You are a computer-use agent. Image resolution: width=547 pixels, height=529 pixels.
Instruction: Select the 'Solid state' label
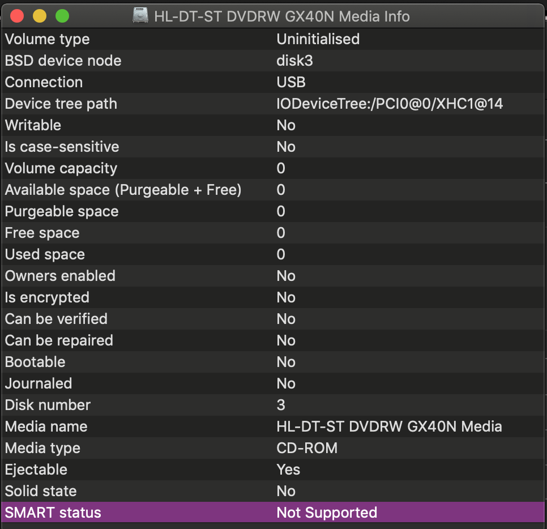[41, 491]
